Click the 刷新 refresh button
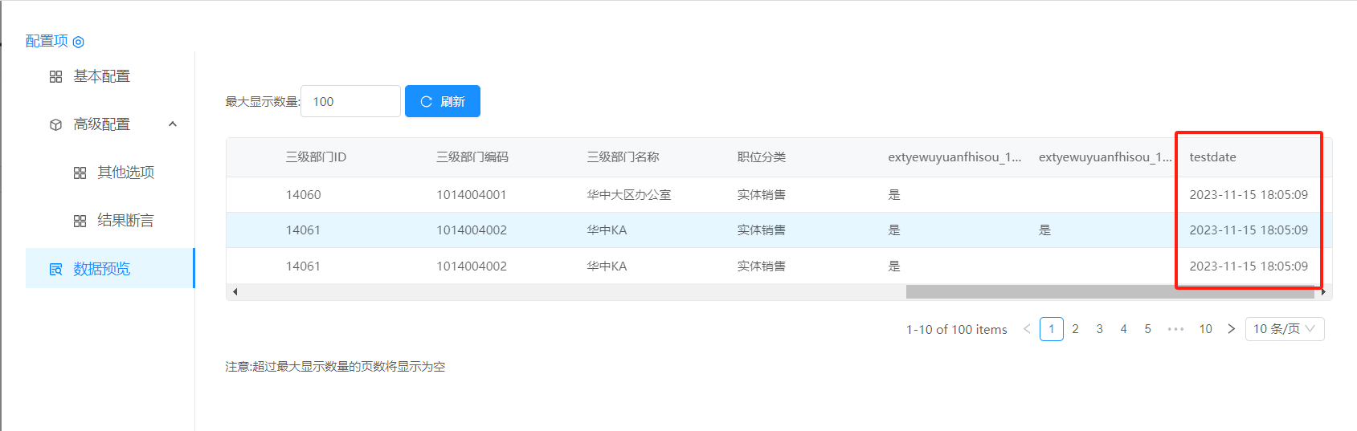This screenshot has height=431, width=1357. pyautogui.click(x=442, y=102)
